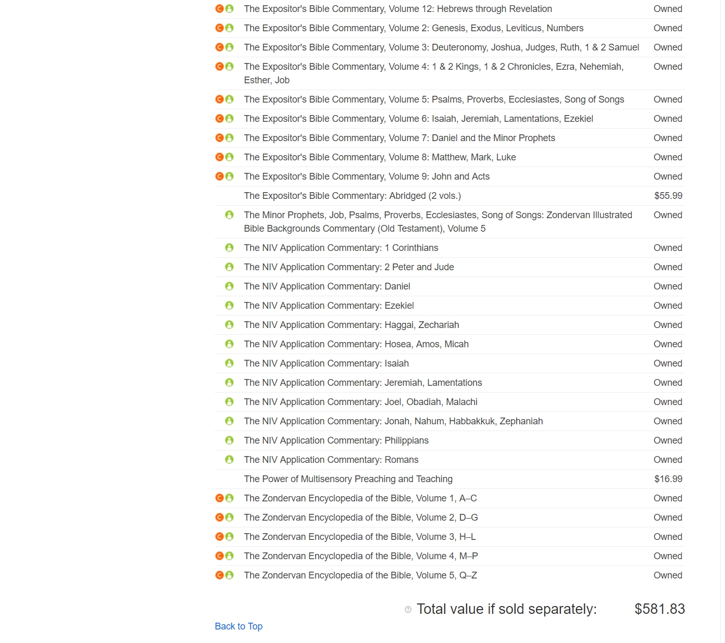Click 'Owned' status for Zondervan Encyclopedia Volume 5
This screenshot has height=643, width=725.
668,575
